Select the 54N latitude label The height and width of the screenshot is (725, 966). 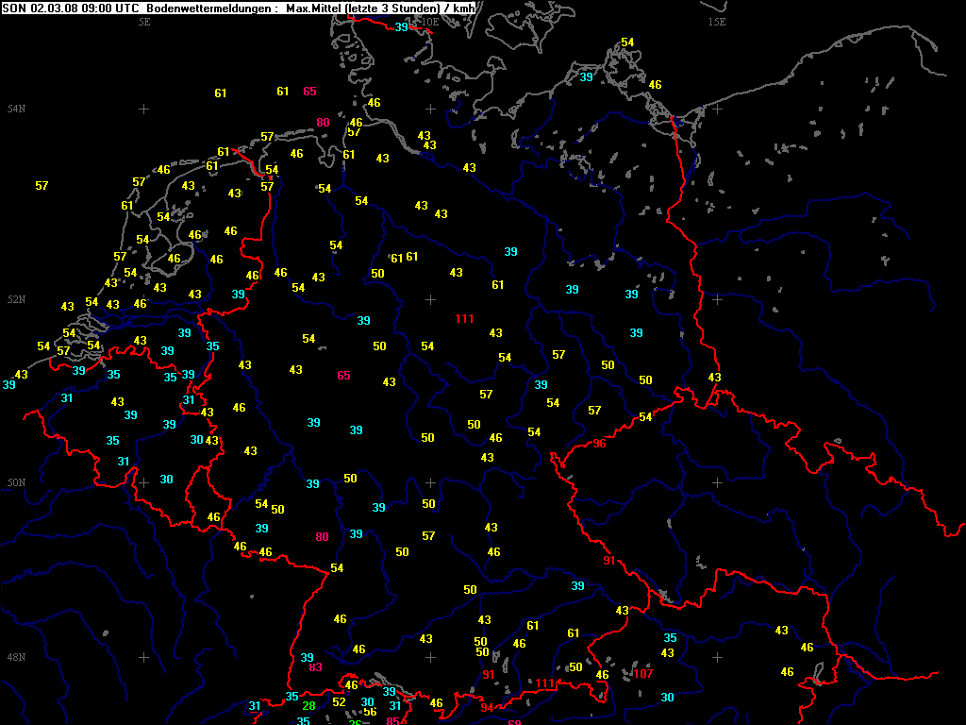coord(16,109)
